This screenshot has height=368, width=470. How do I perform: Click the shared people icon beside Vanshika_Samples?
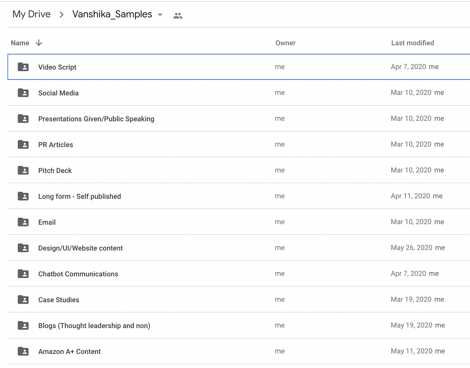[x=178, y=15]
